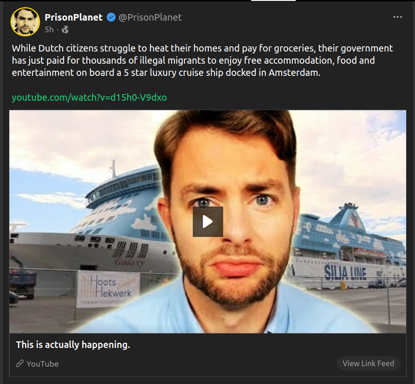Open the @PrisonPlanet handle link

[150, 17]
